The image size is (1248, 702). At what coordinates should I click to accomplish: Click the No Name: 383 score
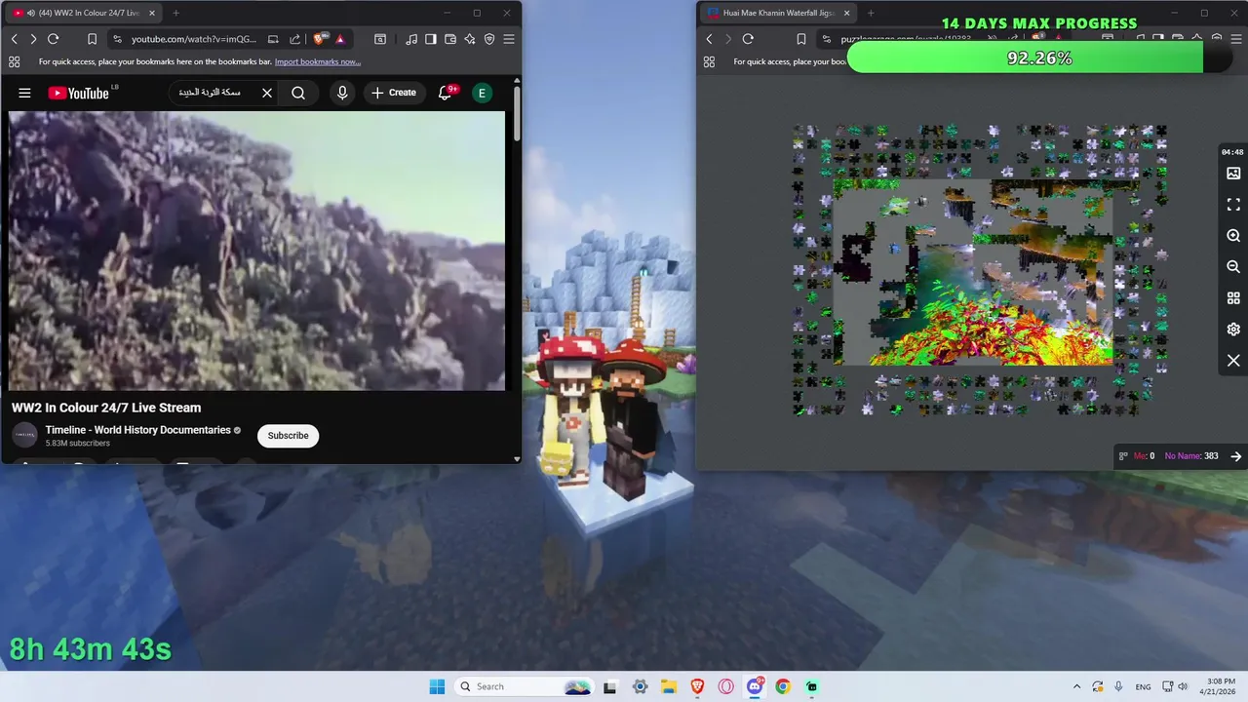(1191, 456)
